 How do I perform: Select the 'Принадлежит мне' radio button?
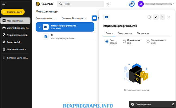(x=124, y=42)
